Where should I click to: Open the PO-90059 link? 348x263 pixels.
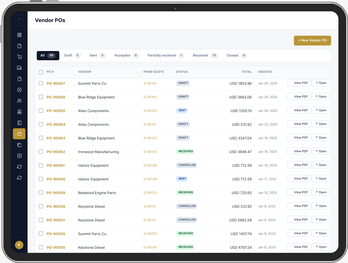(56, 193)
